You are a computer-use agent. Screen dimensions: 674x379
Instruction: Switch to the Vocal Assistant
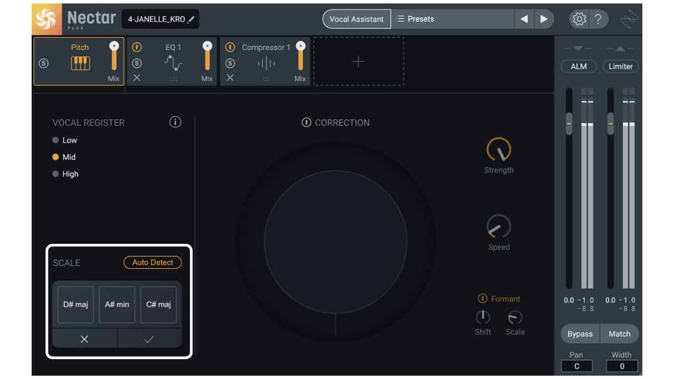coord(356,18)
